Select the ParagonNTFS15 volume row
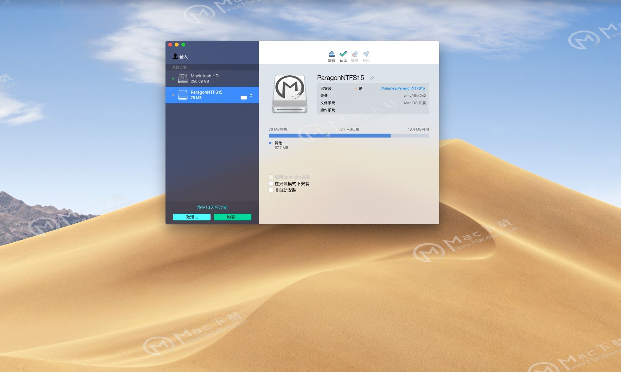 point(212,95)
